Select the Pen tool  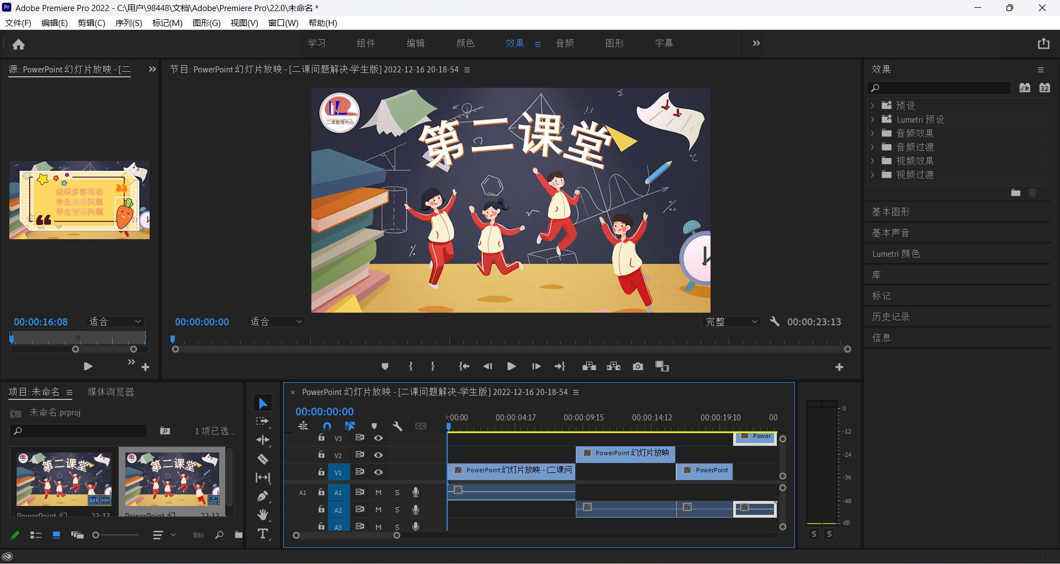263,496
